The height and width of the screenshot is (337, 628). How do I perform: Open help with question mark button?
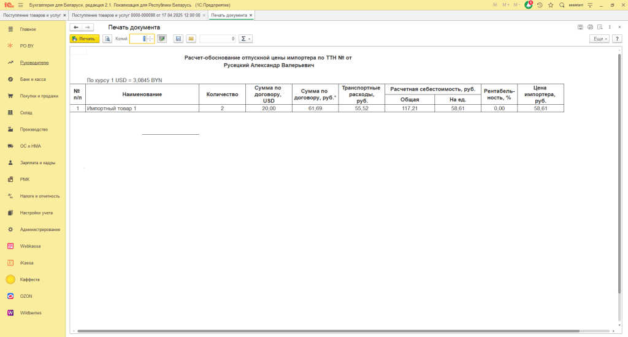(x=617, y=39)
